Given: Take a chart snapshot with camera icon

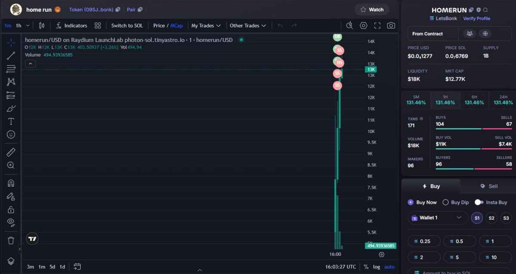Looking at the screenshot, I should (x=391, y=26).
